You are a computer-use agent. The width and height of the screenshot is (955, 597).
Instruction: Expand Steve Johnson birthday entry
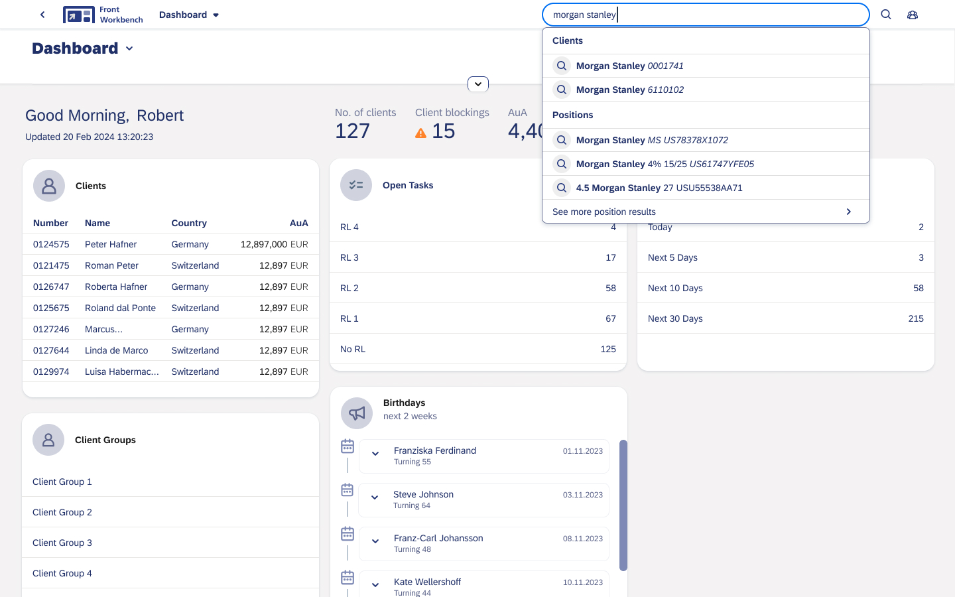coord(375,497)
